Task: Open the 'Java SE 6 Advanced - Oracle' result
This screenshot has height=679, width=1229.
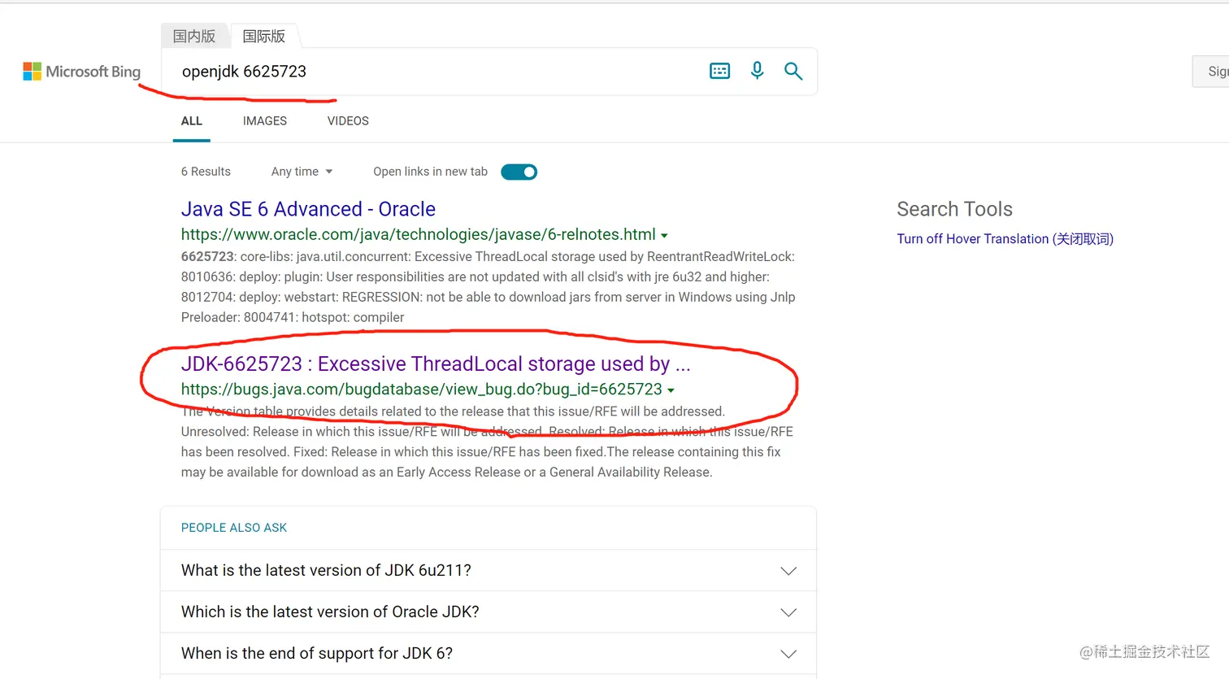Action: 308,209
